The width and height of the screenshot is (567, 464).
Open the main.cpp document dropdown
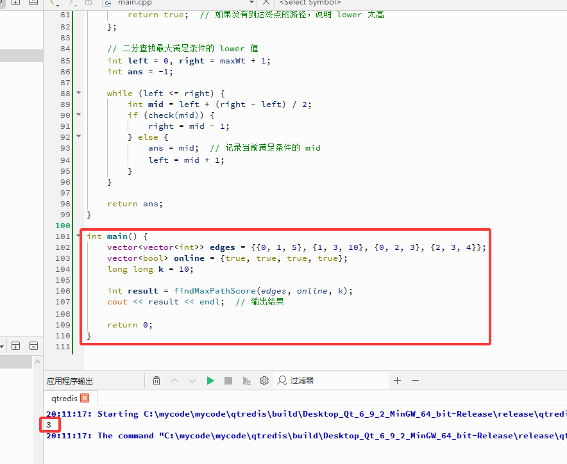click(251, 3)
